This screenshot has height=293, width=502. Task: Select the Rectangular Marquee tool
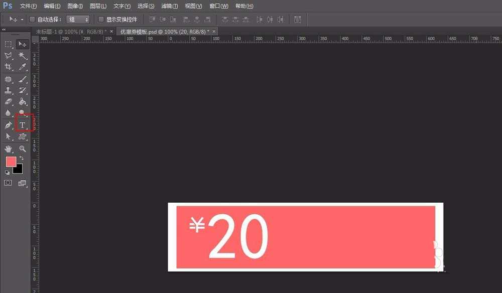(9, 44)
